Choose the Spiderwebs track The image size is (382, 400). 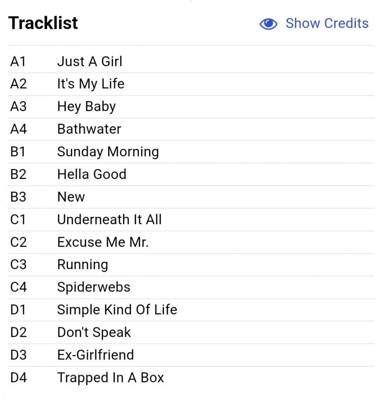click(x=94, y=287)
